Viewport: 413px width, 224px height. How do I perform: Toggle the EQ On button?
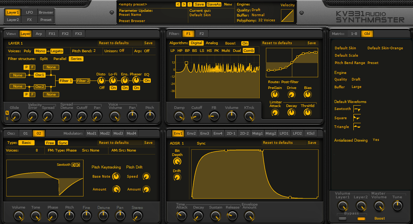click(x=147, y=81)
